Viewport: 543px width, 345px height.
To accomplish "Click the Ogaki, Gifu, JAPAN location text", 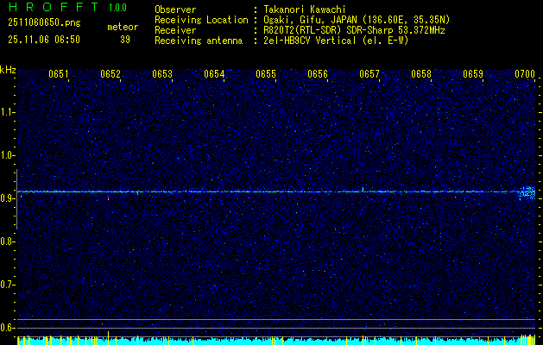I will point(357,20).
